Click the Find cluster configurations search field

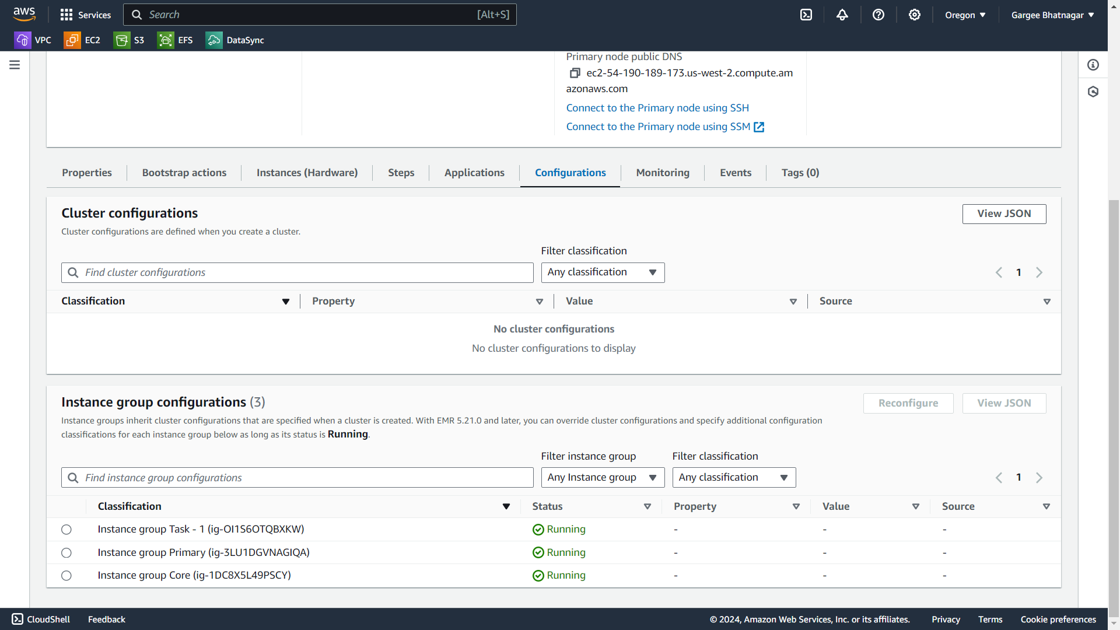pos(297,272)
